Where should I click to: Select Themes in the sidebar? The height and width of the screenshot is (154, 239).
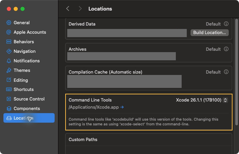[x=29, y=70]
